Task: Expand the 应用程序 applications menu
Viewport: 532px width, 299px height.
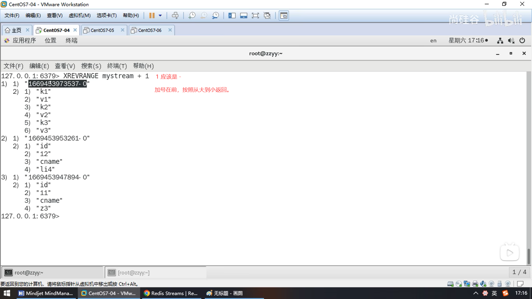Action: (x=24, y=40)
